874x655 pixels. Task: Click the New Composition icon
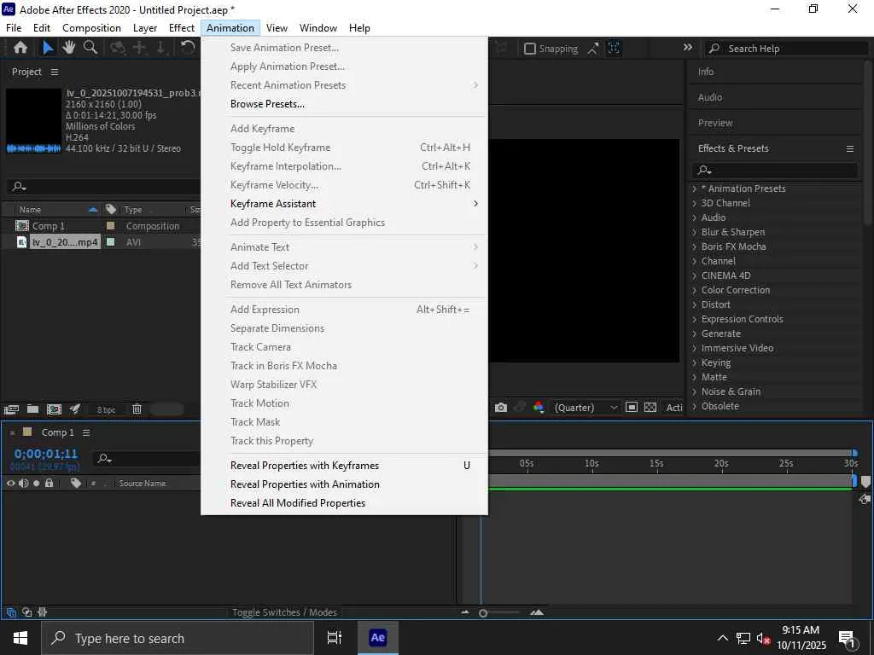click(x=54, y=409)
